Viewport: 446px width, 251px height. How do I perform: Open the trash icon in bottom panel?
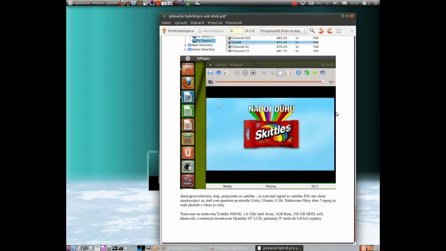coord(376,248)
